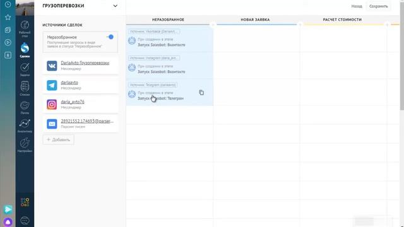
Task: Click the play circle icon in far-left strip
Action: tap(8, 42)
